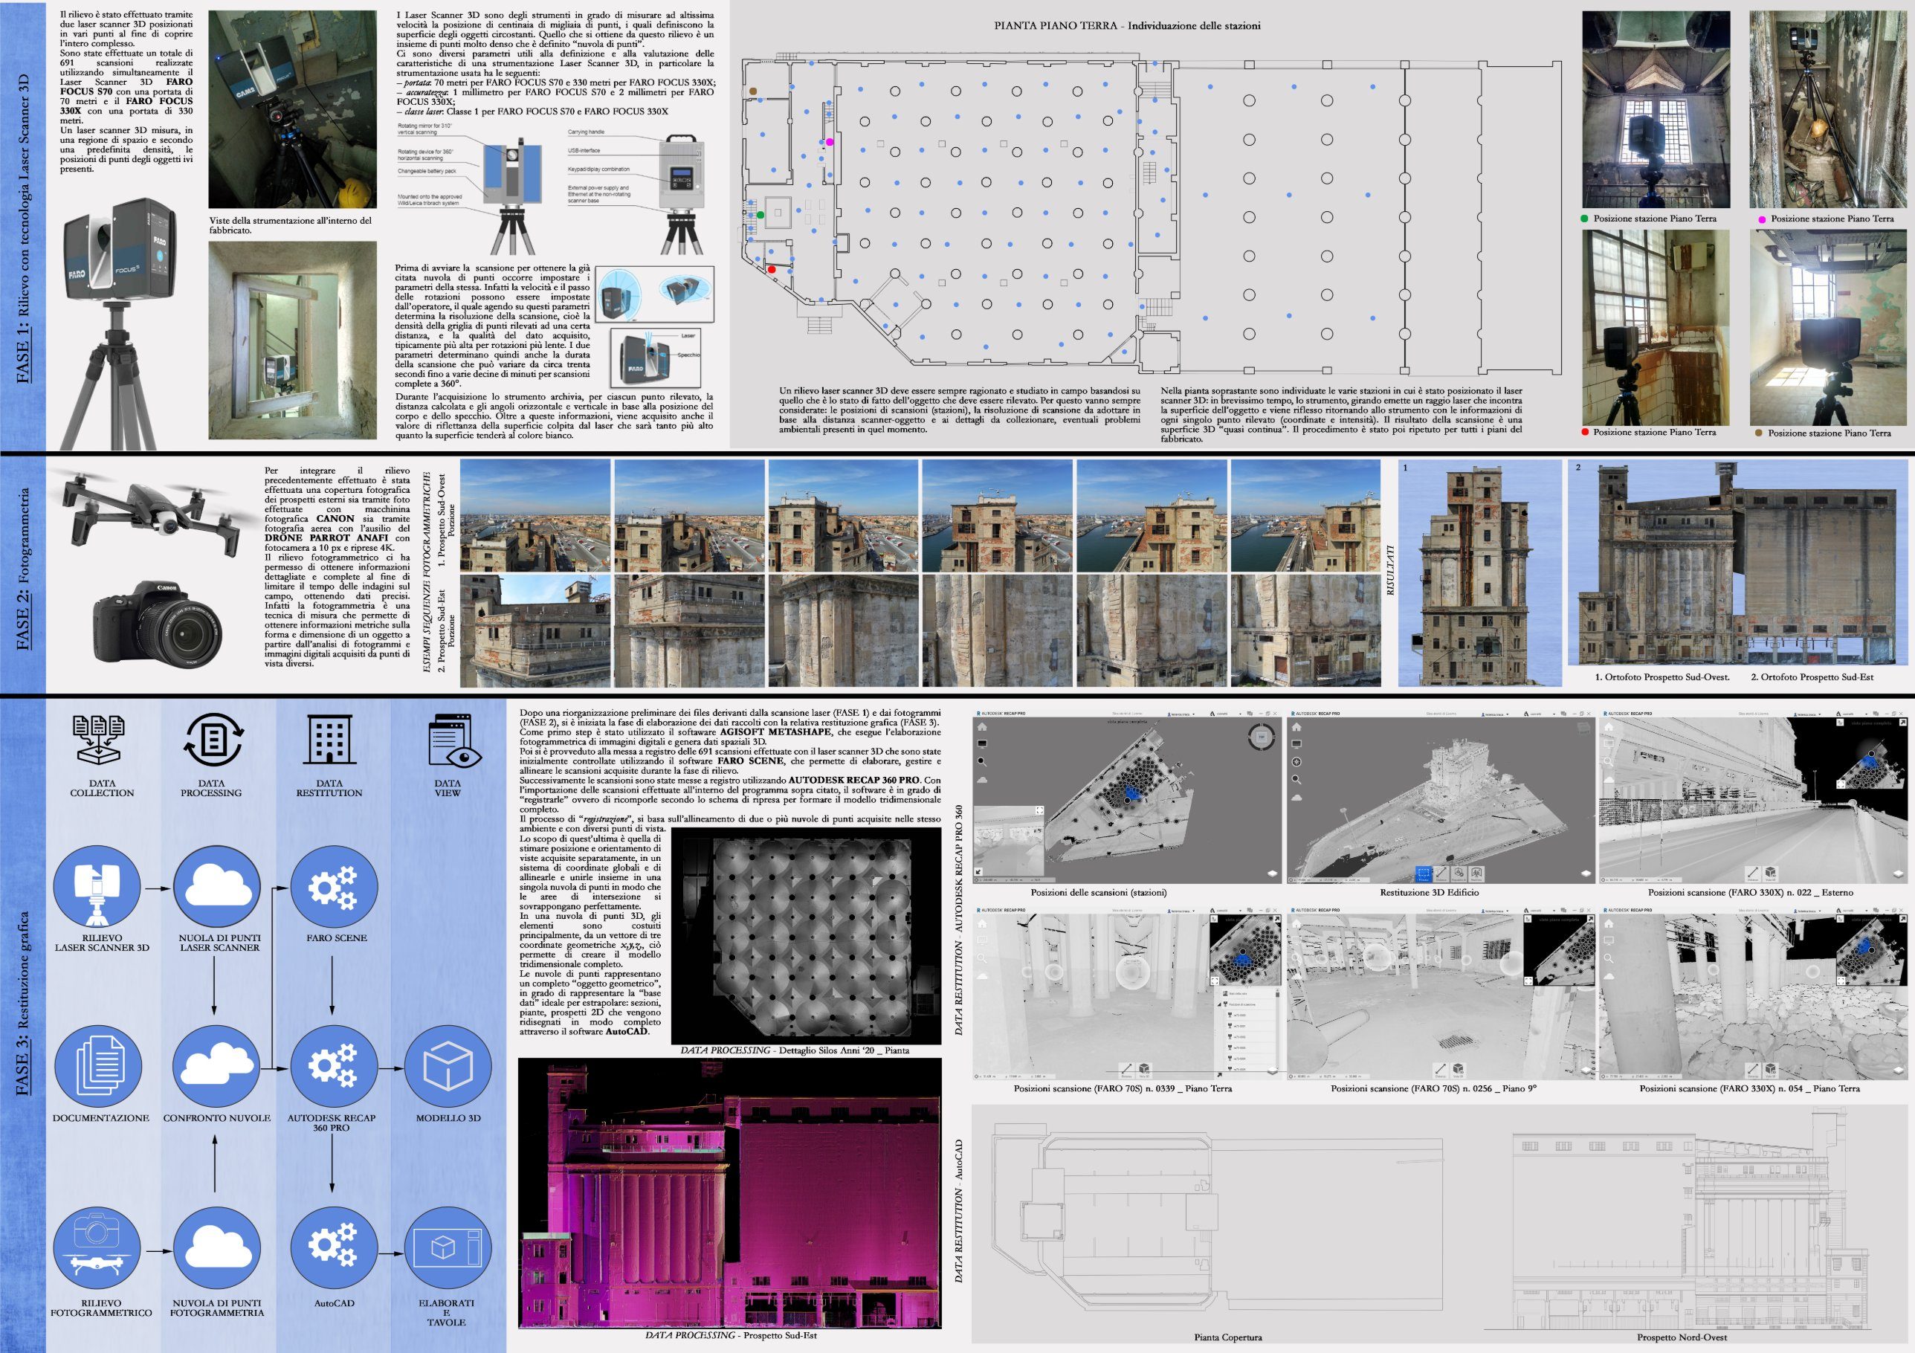
Task: Click the Elaborati e Tavole icon
Action: 449,1247
